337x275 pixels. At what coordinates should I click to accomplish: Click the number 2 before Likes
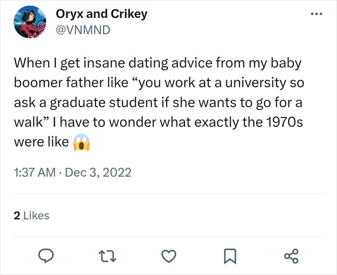(17, 216)
